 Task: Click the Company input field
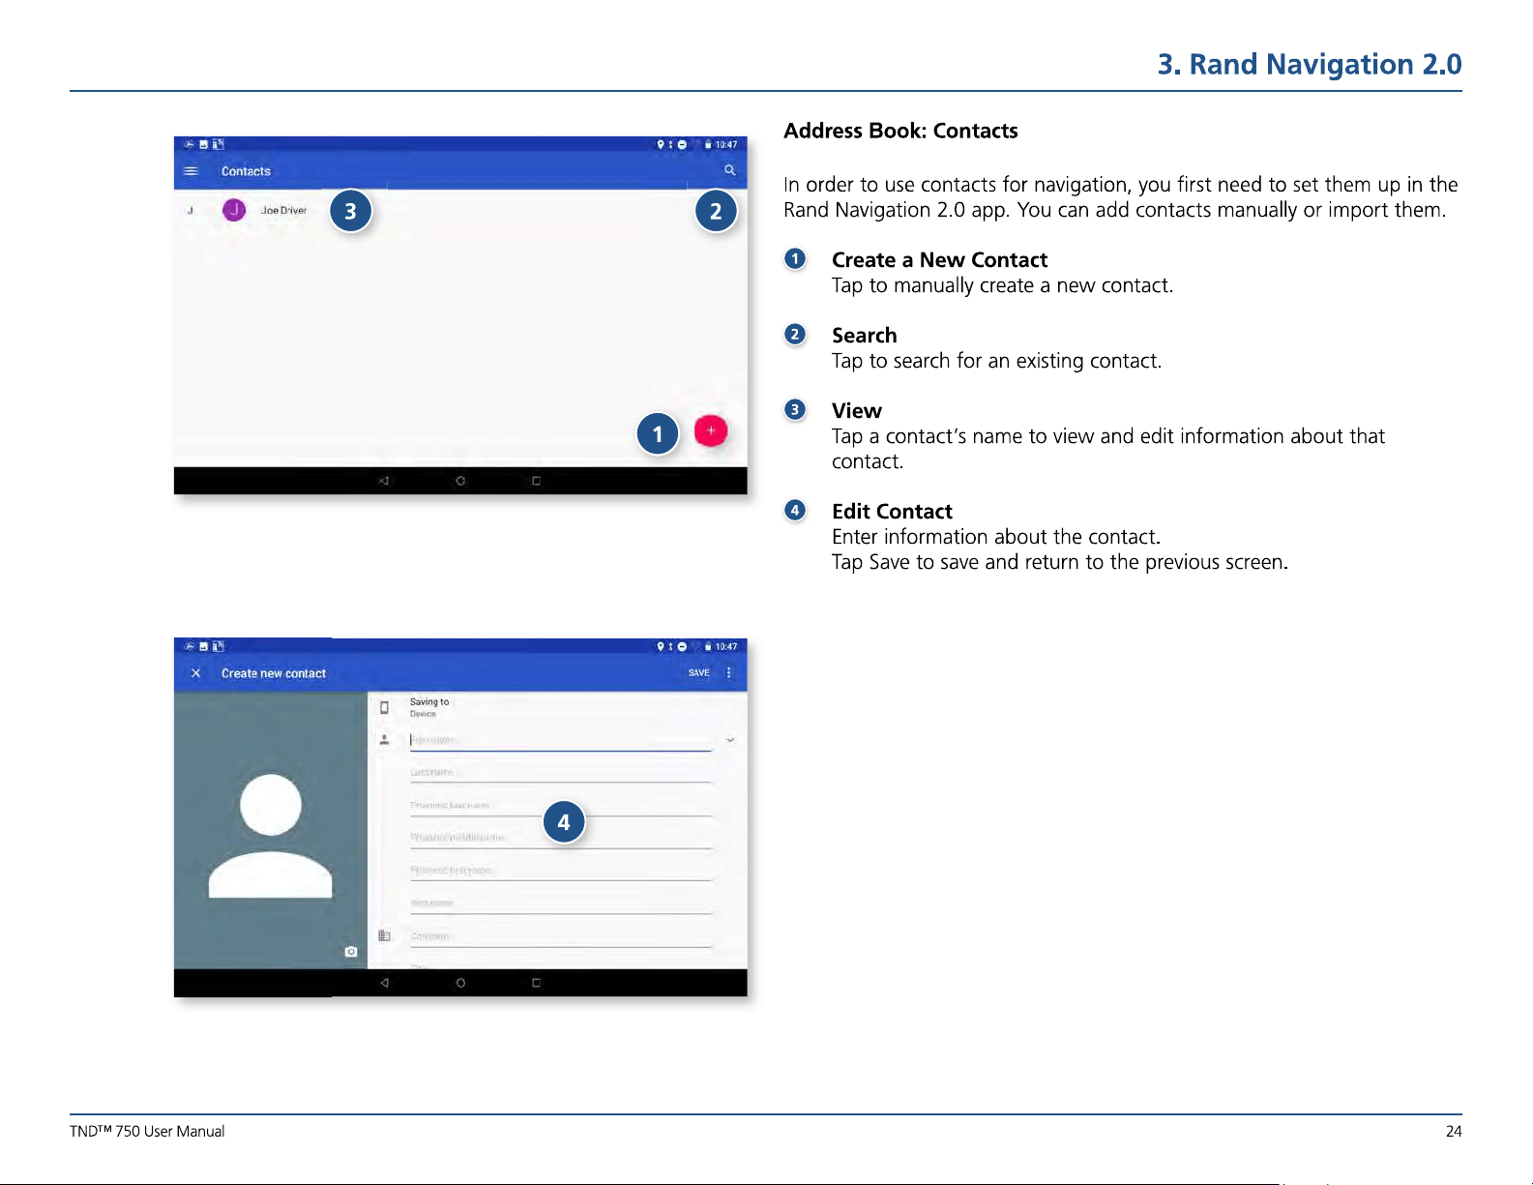point(560,936)
